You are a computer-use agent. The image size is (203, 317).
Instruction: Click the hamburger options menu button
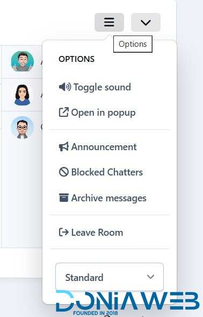[x=109, y=23]
